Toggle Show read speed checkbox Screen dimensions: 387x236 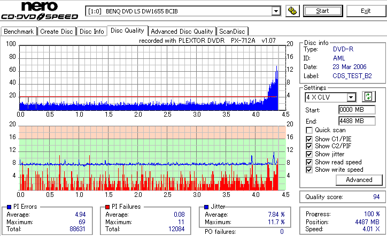(x=309, y=162)
